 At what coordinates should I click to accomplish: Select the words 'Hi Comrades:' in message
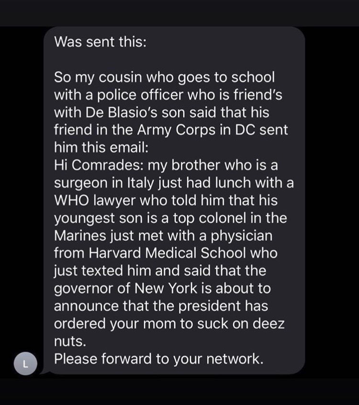99,165
